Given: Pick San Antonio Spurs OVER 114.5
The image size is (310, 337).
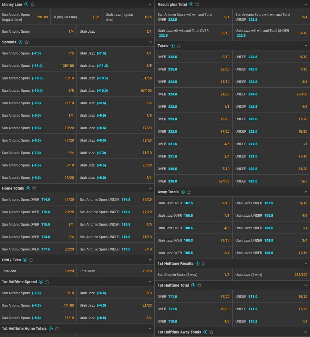Looking at the screenshot, I should coord(38,199).
